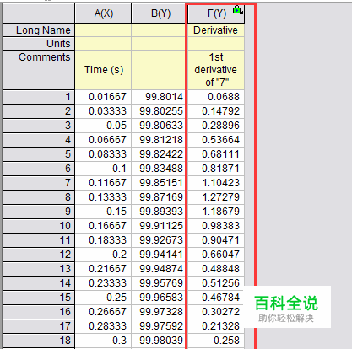The width and height of the screenshot is (352, 349).
Task: Click the green lock icon on F(Y) column
Action: (x=237, y=9)
